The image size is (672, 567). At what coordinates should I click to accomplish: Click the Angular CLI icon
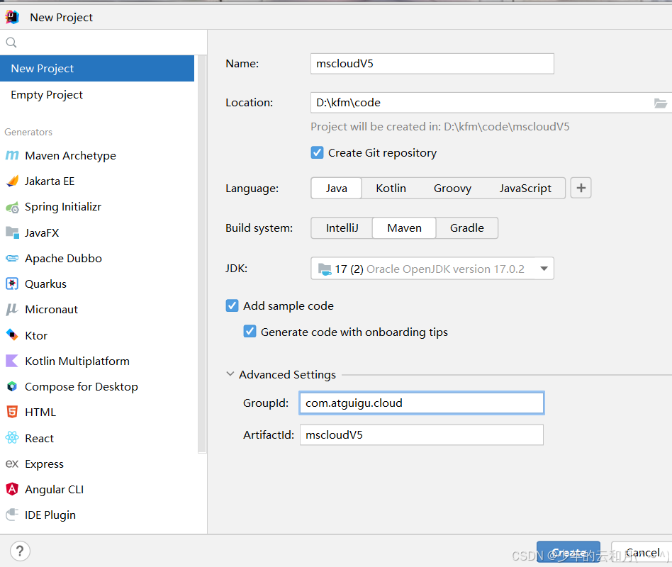[x=12, y=489]
